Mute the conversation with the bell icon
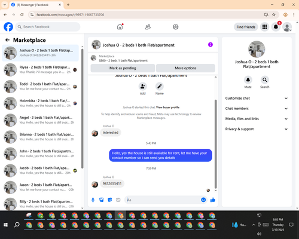The width and height of the screenshot is (299, 239). [x=248, y=80]
